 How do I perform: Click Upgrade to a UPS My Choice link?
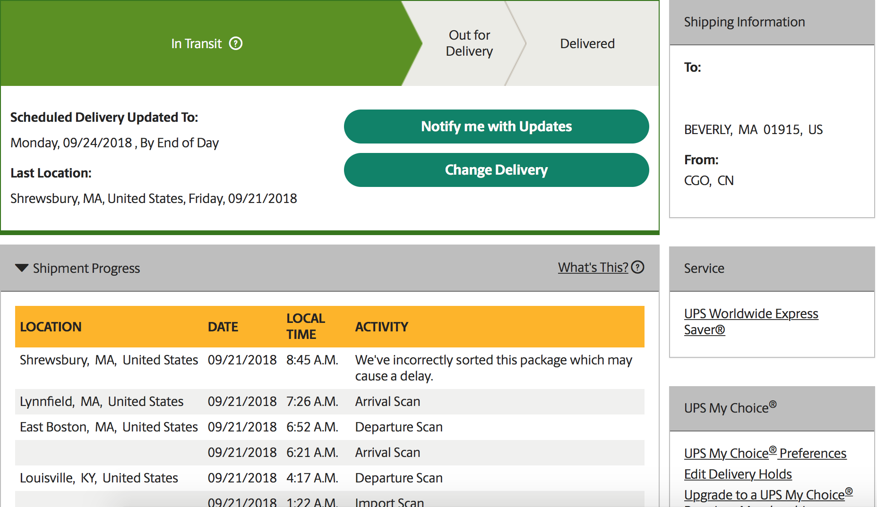click(768, 494)
